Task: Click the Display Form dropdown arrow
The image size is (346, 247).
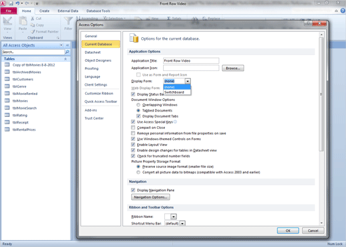Action: coord(188,81)
